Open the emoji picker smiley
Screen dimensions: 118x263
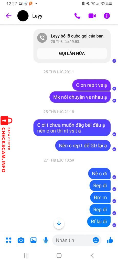tap(96, 240)
